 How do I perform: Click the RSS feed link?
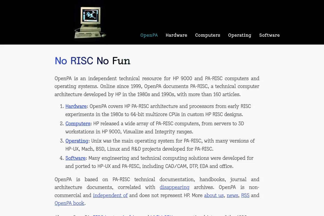click(245, 195)
